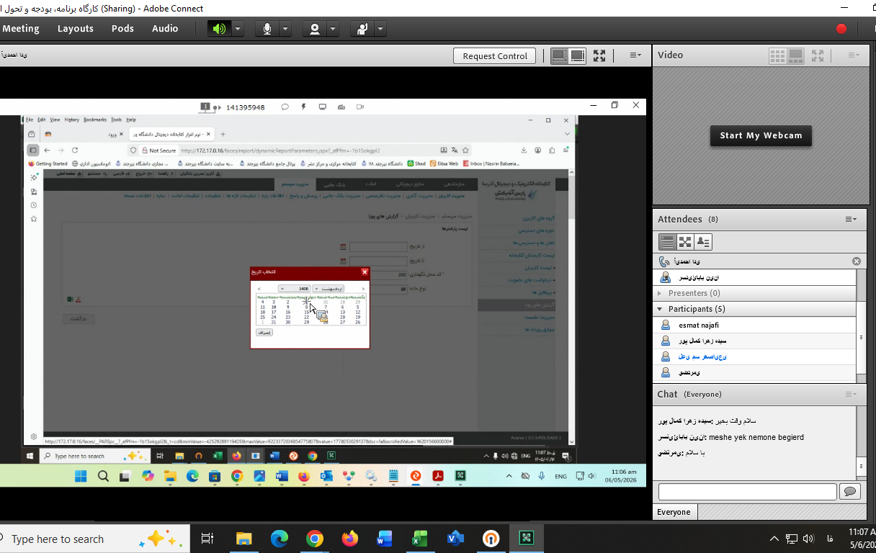876x553 pixels.
Task: Click the system tray volume icon
Action: [x=809, y=539]
